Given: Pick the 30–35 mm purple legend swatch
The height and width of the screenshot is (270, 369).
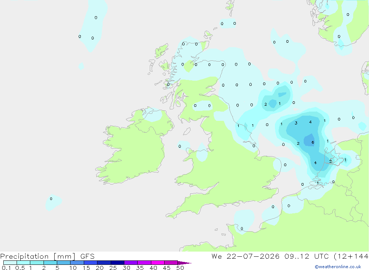Looking at the screenshot, I should click(x=131, y=263).
